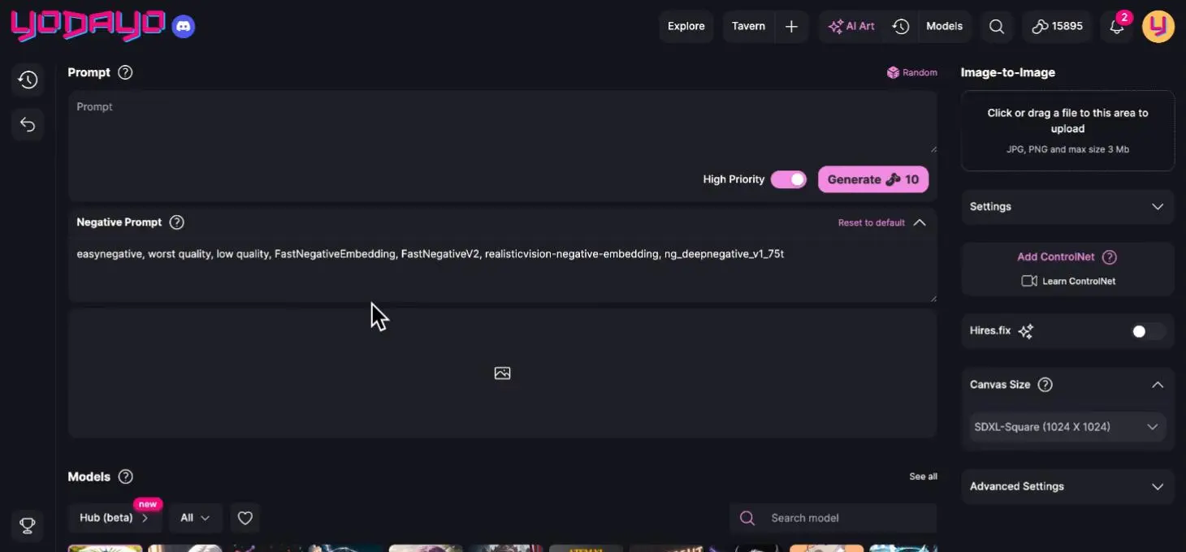This screenshot has width=1186, height=552.
Task: Click into the Search model field
Action: 845,518
